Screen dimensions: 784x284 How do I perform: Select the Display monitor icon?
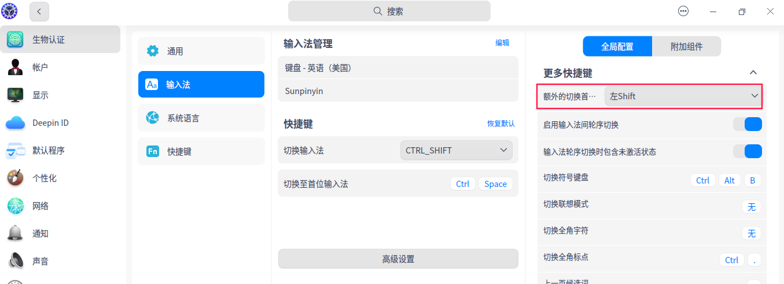pyautogui.click(x=15, y=95)
